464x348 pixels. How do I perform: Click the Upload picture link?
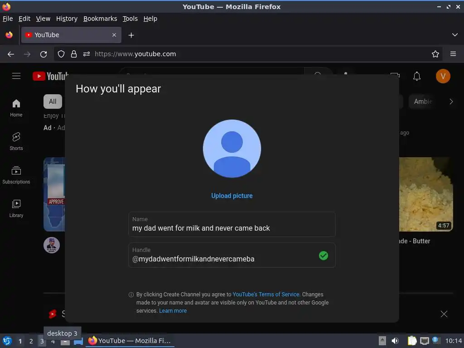coord(232,196)
